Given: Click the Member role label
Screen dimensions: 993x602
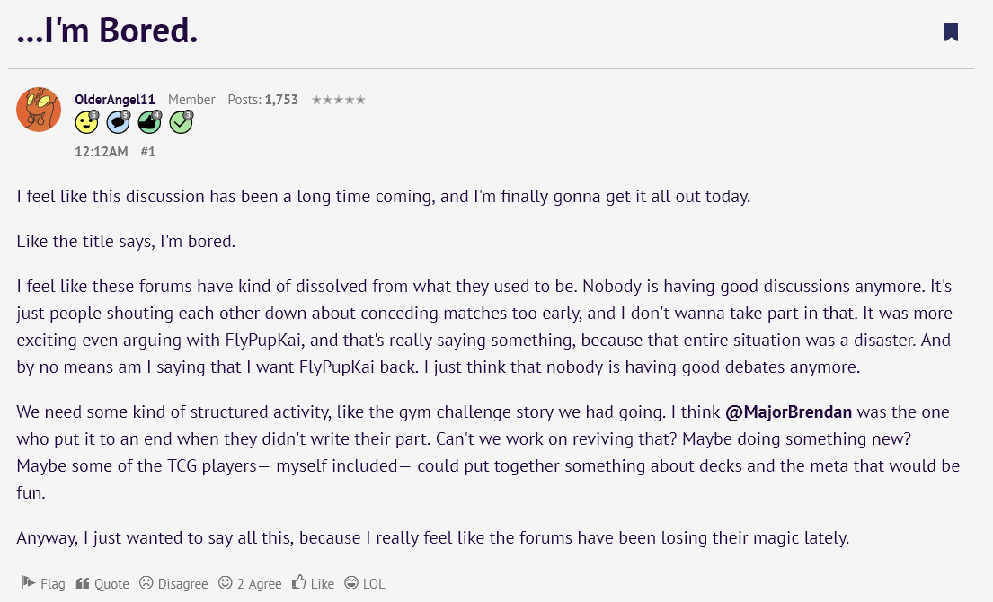Looking at the screenshot, I should (x=191, y=100).
